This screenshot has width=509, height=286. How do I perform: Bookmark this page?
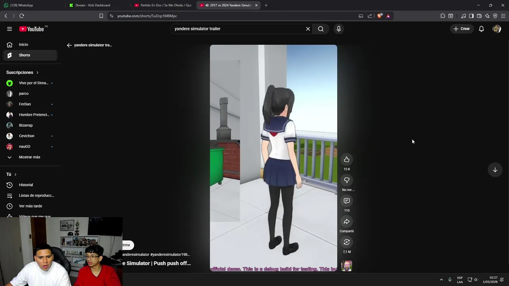[101, 16]
